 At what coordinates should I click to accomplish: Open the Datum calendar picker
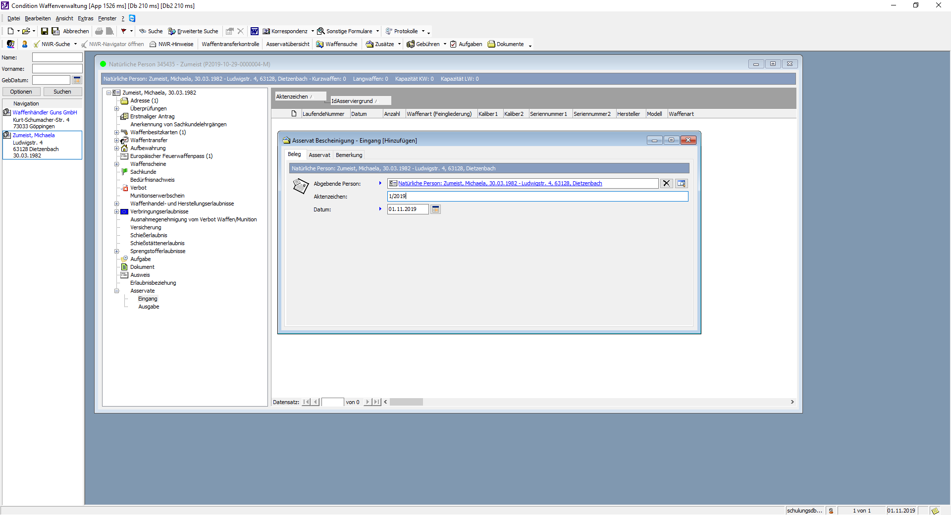tap(435, 209)
